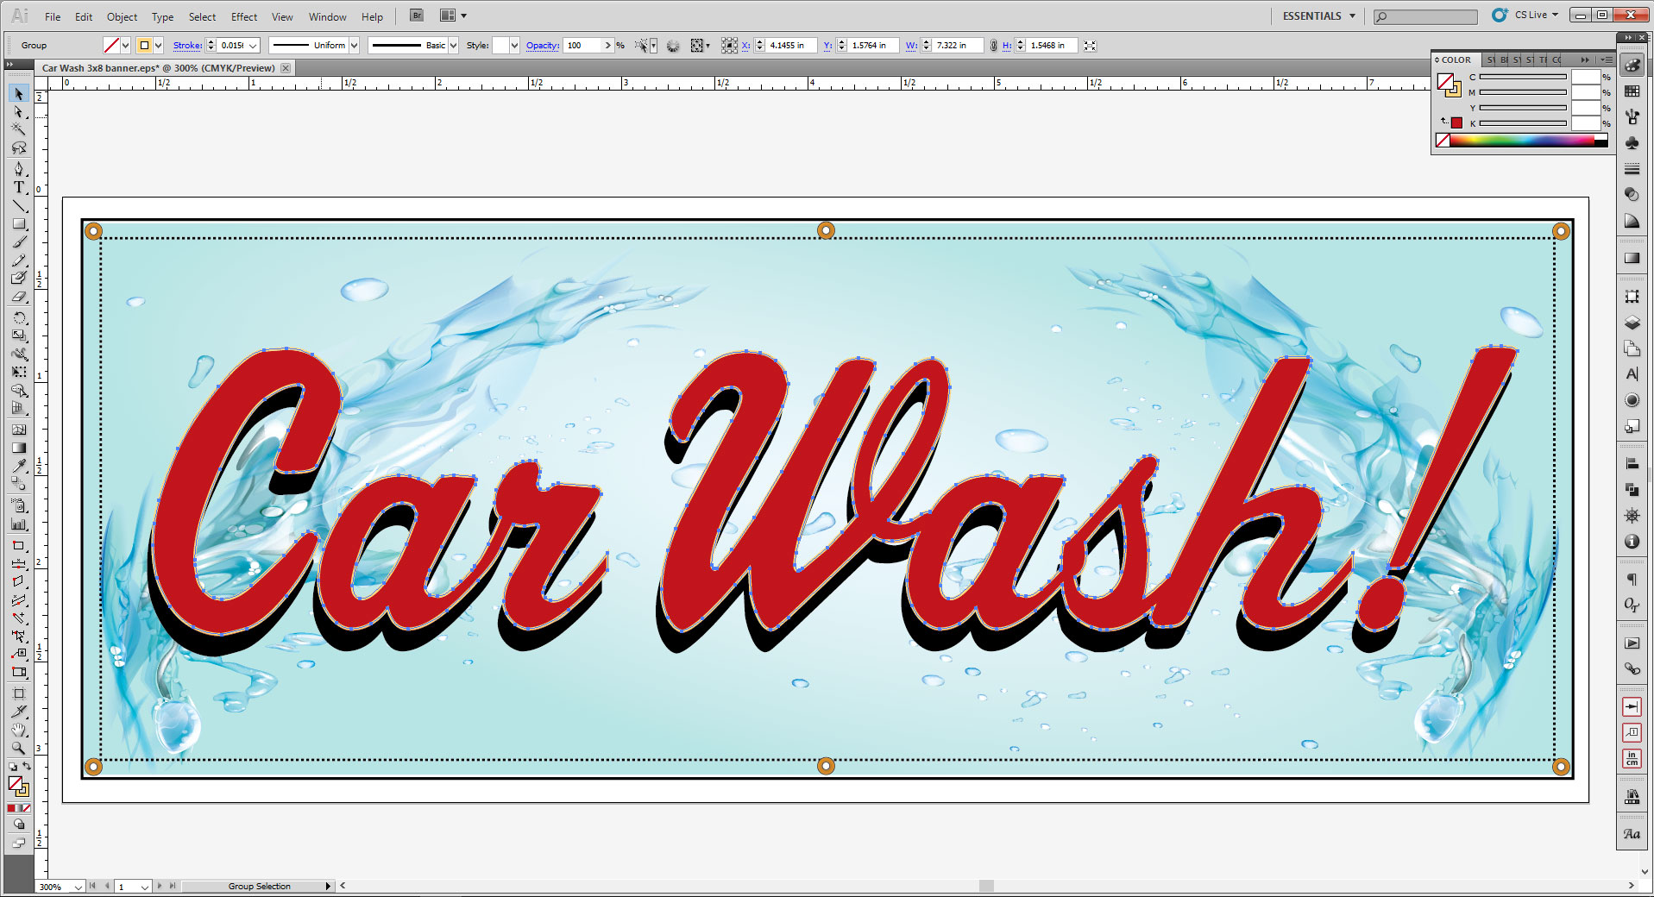Screen dimensions: 1654x897
Task: Open the Layers panel icon in dock
Action: coord(1632,323)
